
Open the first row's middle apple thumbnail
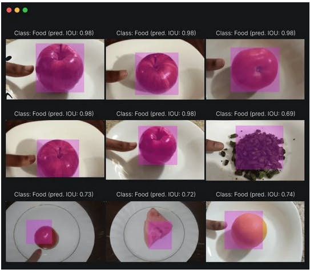[x=155, y=69]
